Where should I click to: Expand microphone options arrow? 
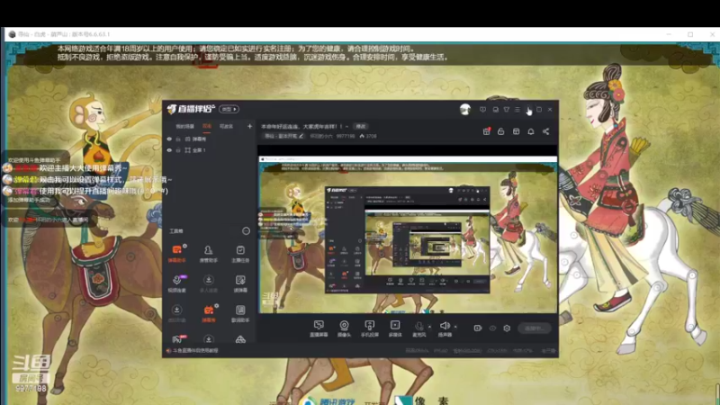click(x=430, y=327)
